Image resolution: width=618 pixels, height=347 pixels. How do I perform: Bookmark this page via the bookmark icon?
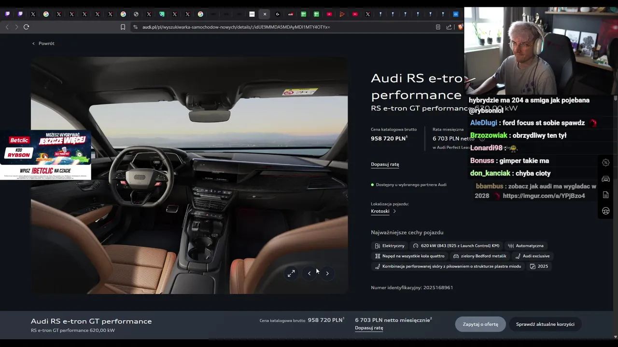pos(123,27)
